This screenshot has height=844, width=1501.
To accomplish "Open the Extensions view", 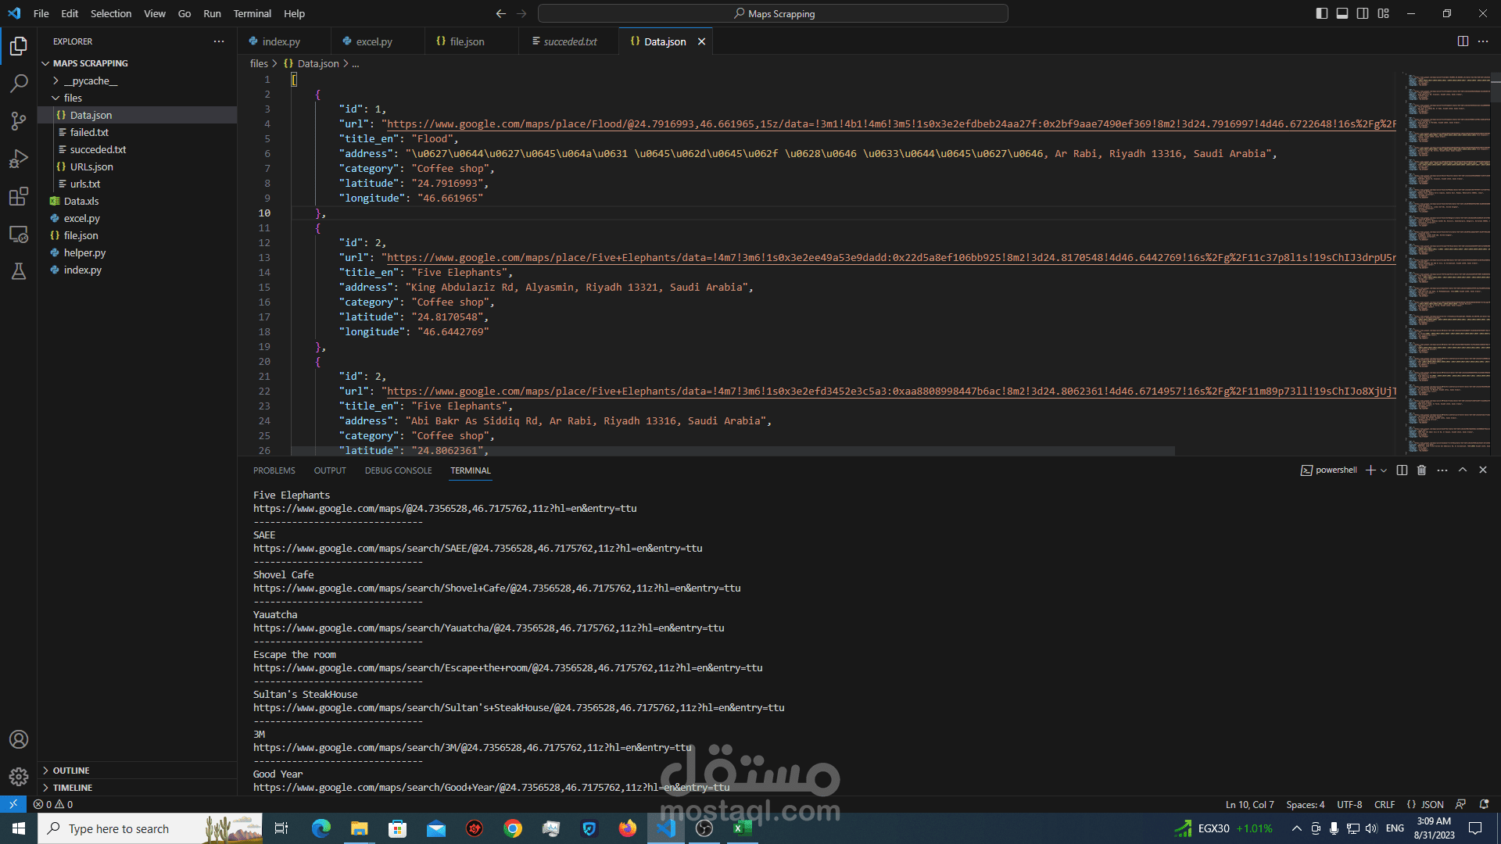I will 19,196.
